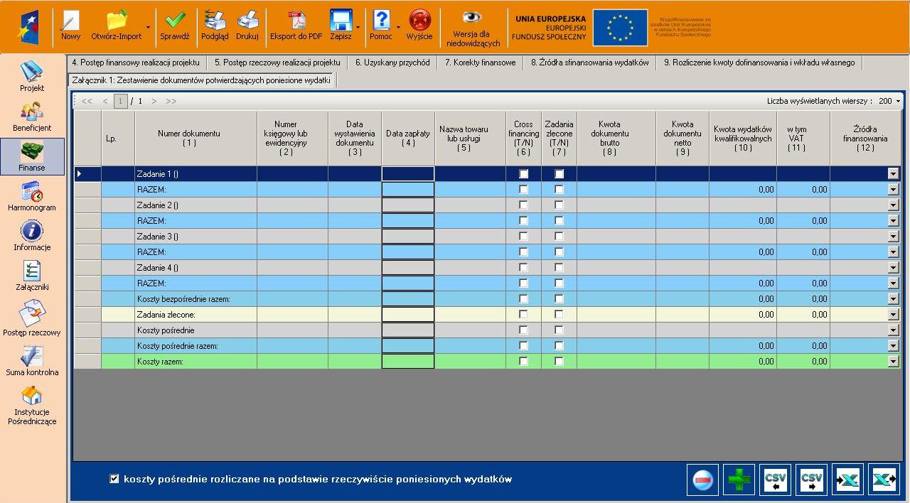Switch to Wersja dla niedowidzących eye icon

tap(471, 16)
